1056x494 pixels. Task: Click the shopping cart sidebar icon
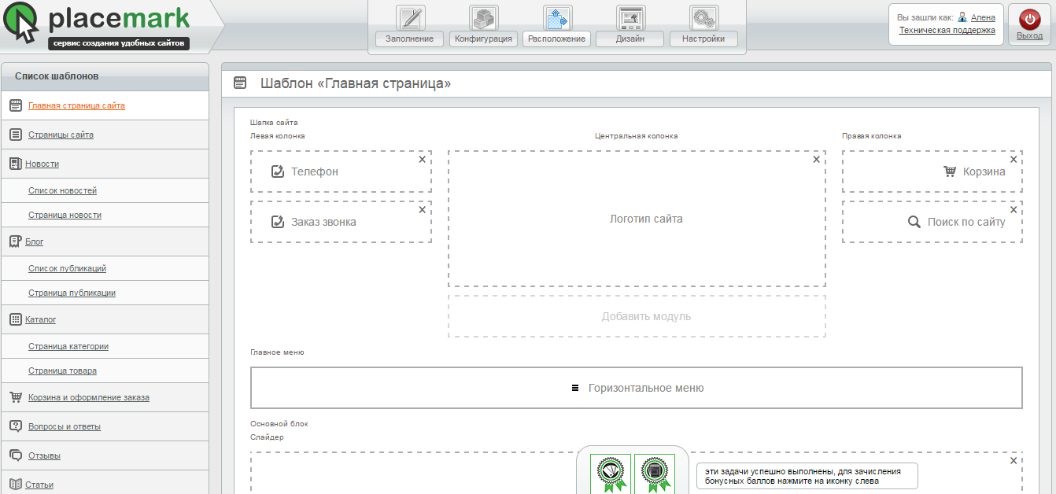16,397
